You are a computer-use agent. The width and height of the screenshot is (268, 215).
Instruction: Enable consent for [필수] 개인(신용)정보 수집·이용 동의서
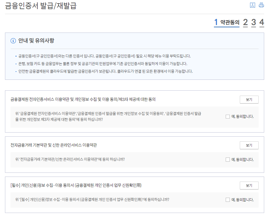(x=227, y=200)
